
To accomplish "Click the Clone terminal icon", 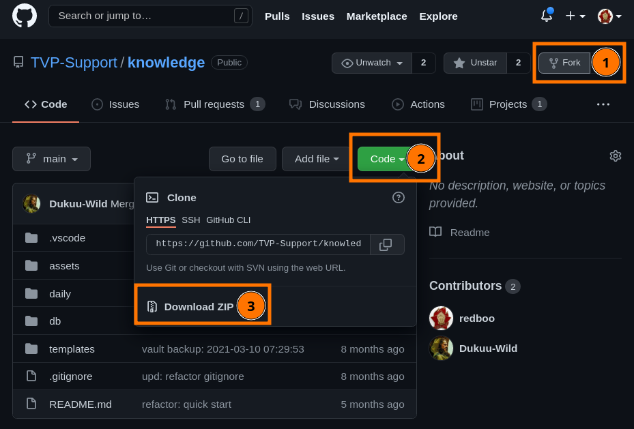I will click(152, 198).
